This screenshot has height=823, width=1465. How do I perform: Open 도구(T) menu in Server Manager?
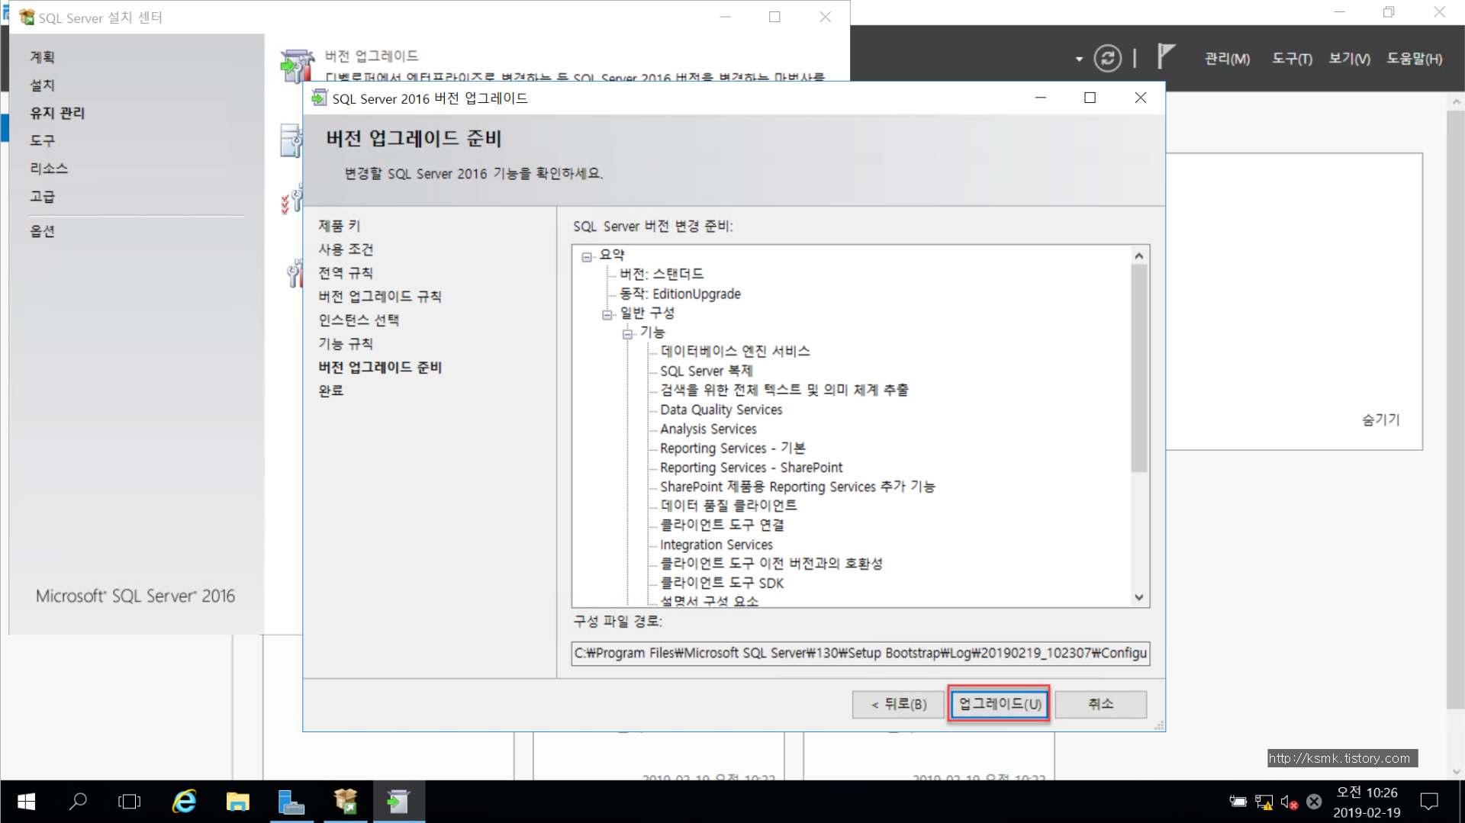click(x=1292, y=59)
